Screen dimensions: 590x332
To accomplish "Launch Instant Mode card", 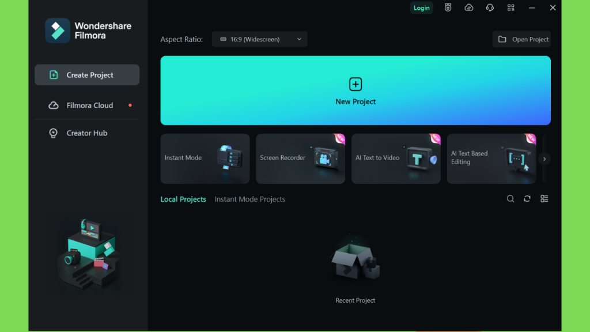I will pyautogui.click(x=205, y=159).
